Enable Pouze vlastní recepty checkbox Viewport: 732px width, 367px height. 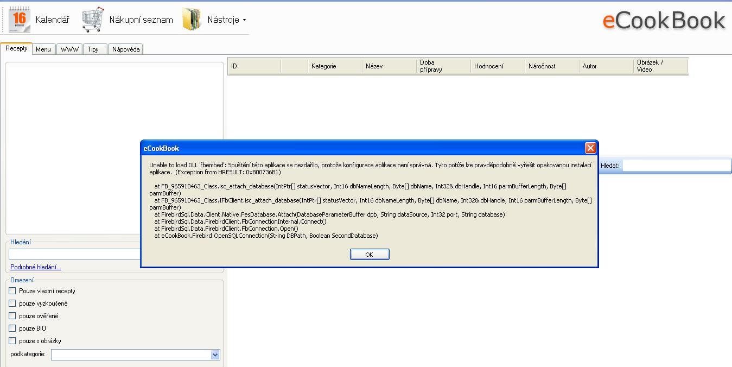pyautogui.click(x=12, y=291)
